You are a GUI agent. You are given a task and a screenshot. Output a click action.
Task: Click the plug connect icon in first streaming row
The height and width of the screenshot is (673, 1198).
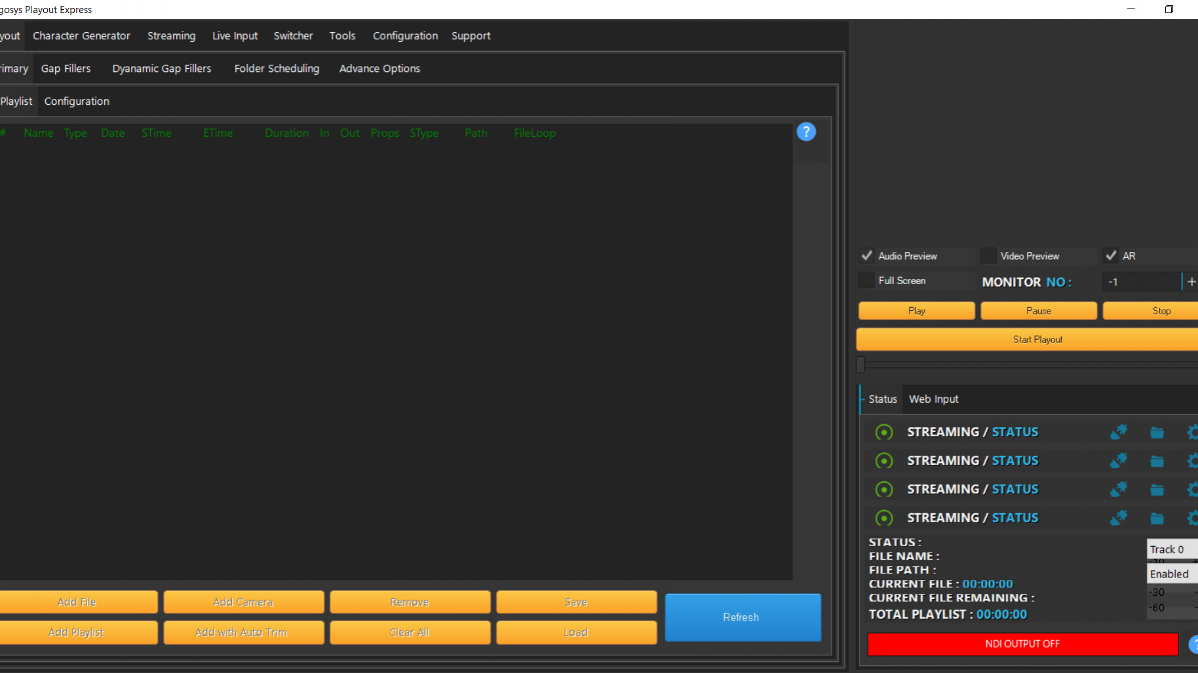[1118, 432]
